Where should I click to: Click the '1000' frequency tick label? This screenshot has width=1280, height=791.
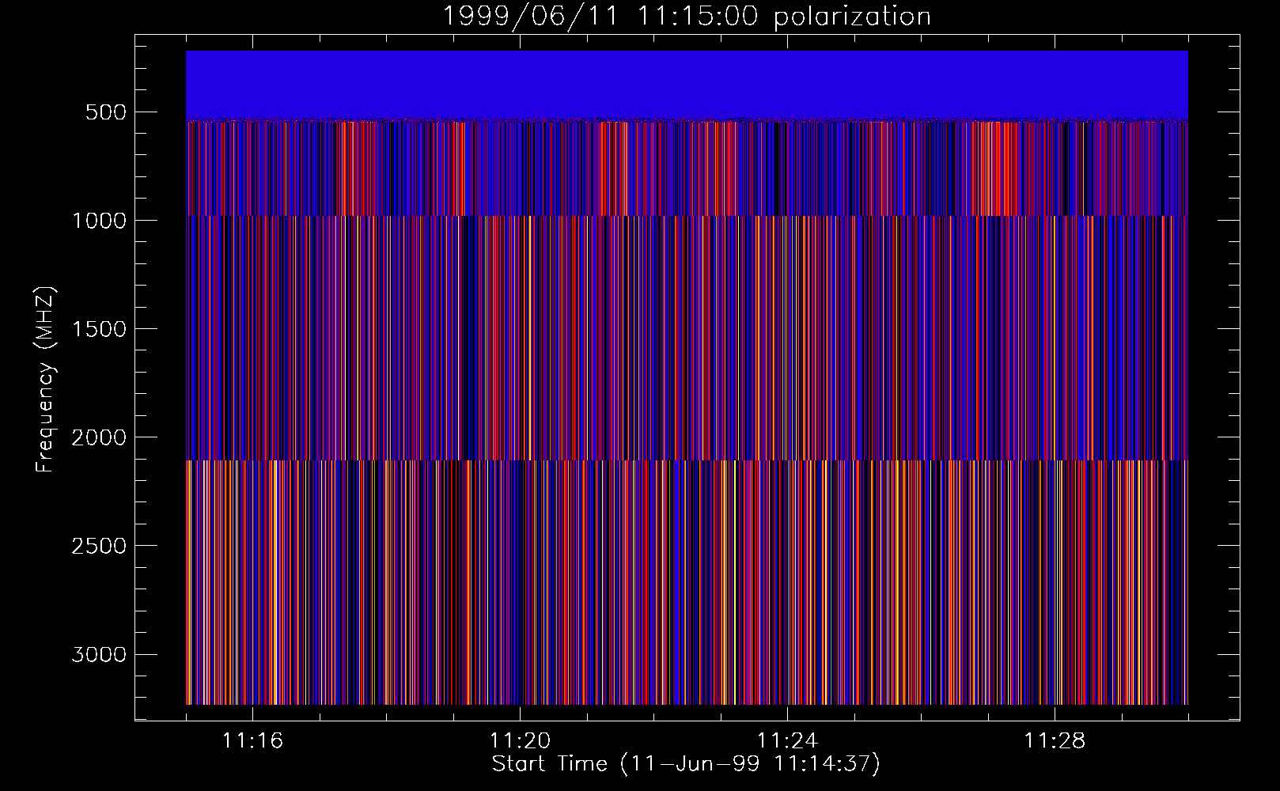pyautogui.click(x=99, y=221)
